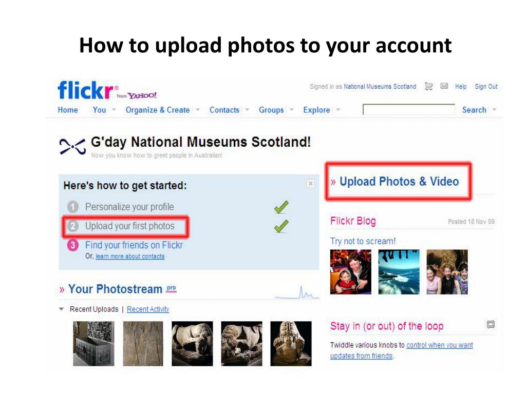Switch to Recent Activity

(x=148, y=309)
